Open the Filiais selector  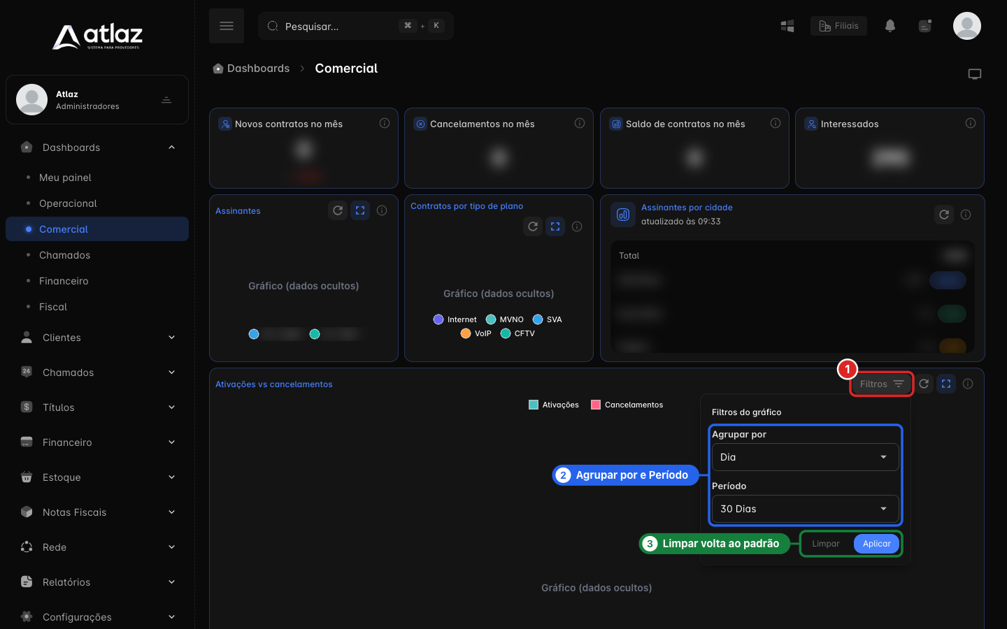click(x=838, y=26)
